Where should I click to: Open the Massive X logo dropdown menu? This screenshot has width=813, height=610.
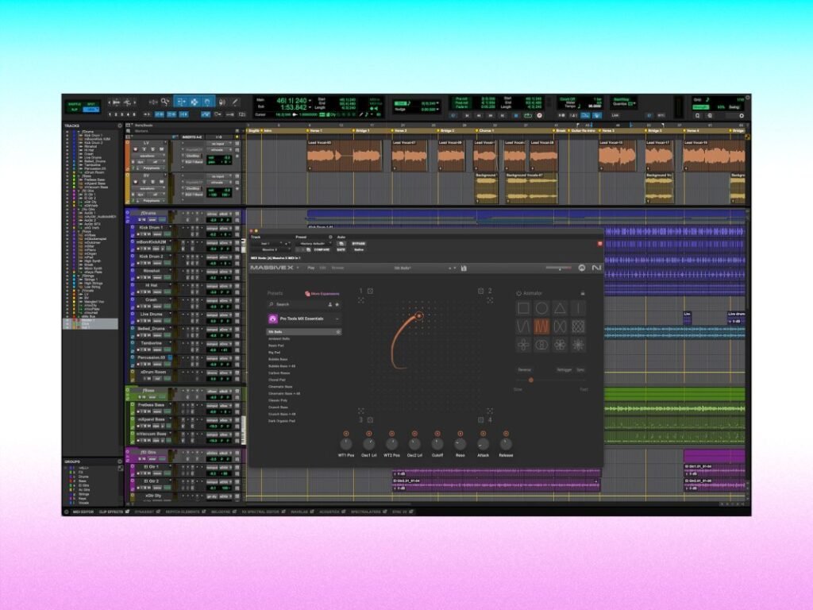click(299, 268)
